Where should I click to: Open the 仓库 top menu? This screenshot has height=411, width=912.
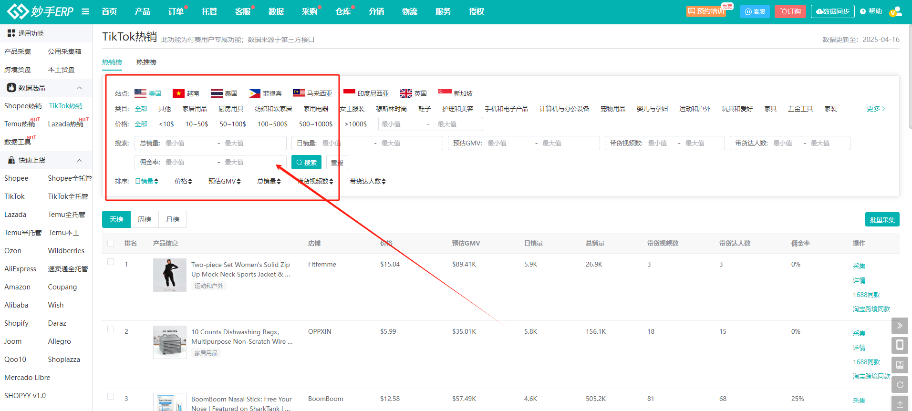[343, 11]
